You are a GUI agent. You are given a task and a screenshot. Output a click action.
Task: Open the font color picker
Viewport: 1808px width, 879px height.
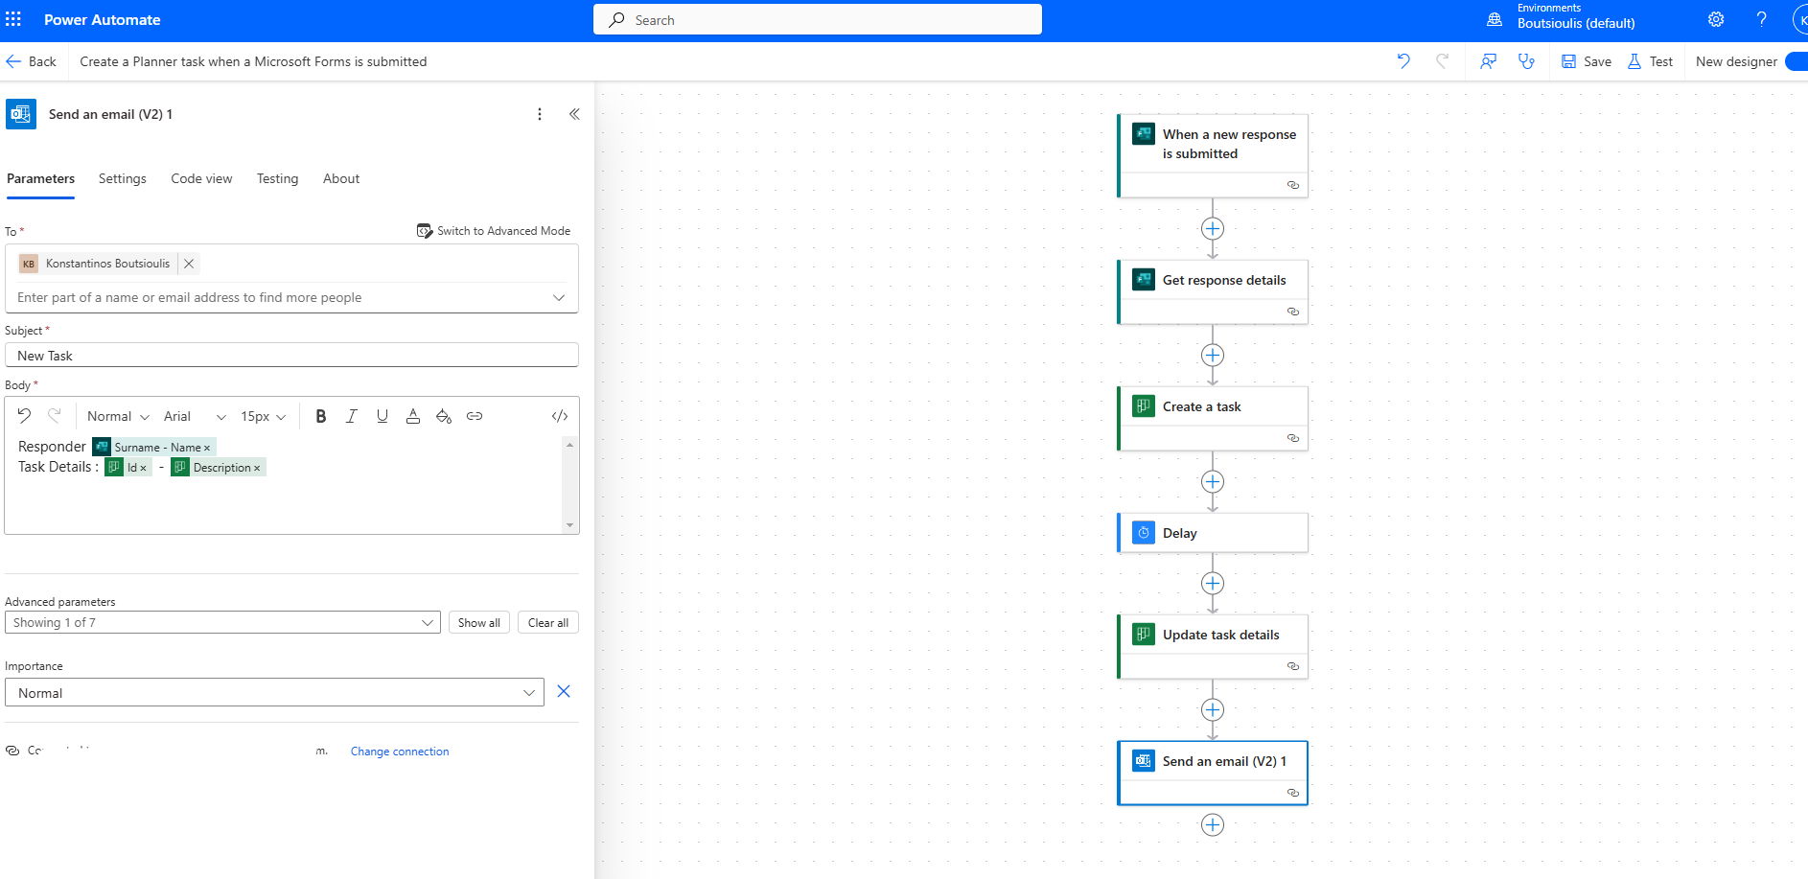tap(413, 416)
